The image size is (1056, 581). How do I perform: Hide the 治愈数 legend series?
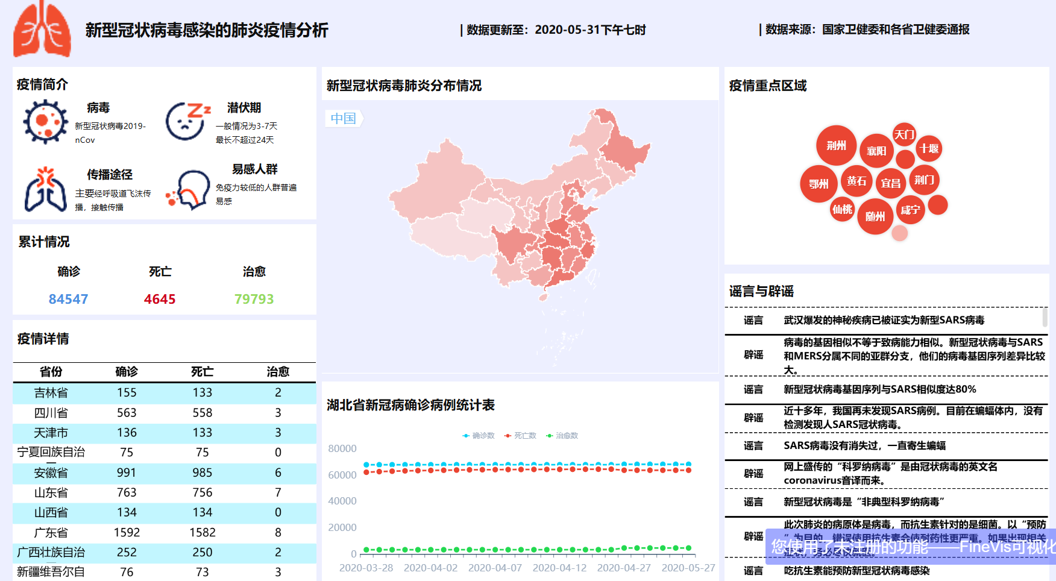point(562,435)
